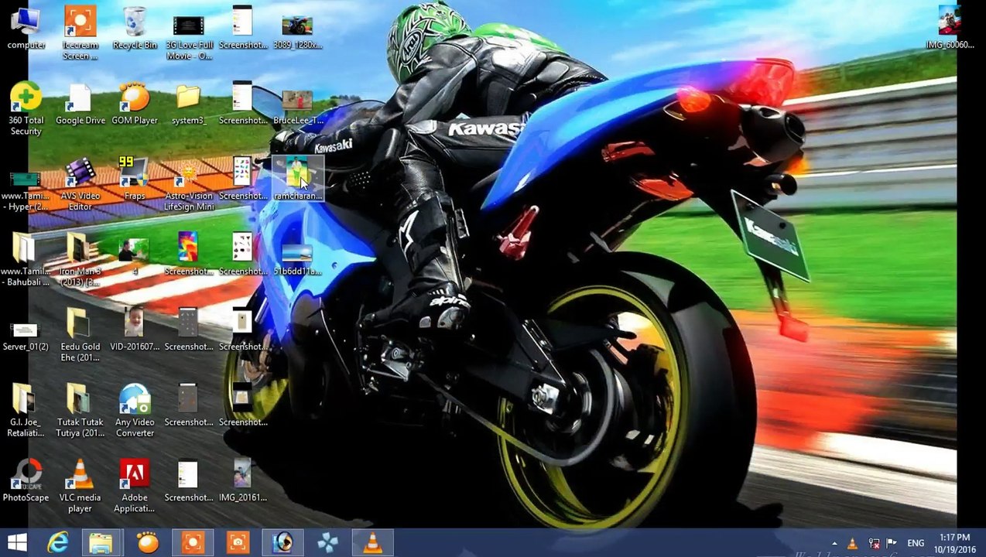The width and height of the screenshot is (986, 557).
Task: Open File Explorer from the taskbar
Action: click(x=101, y=543)
